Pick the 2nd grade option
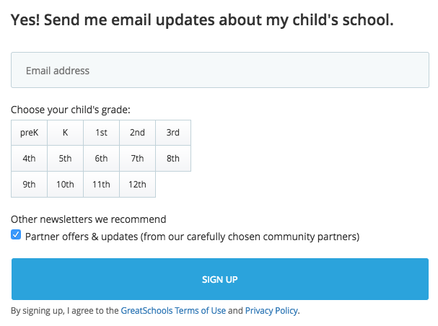 pos(137,133)
